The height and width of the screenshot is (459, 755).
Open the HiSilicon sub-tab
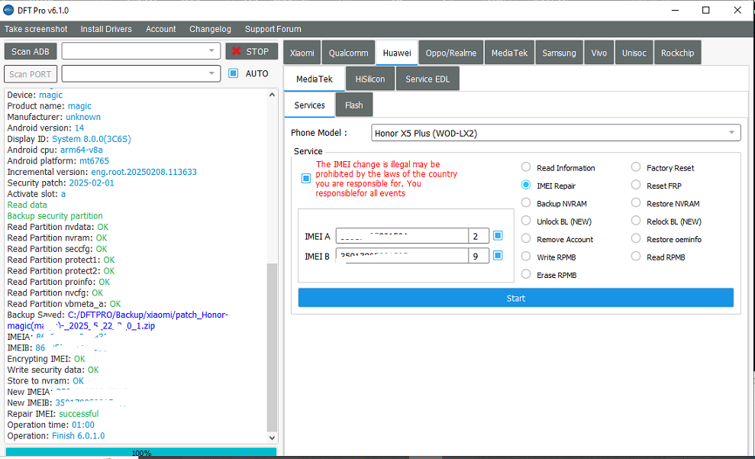[369, 79]
